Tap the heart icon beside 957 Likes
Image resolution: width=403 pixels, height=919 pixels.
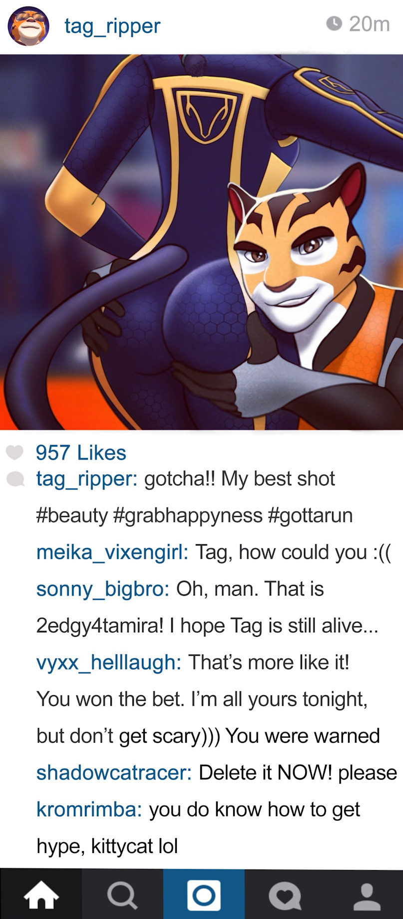click(14, 453)
